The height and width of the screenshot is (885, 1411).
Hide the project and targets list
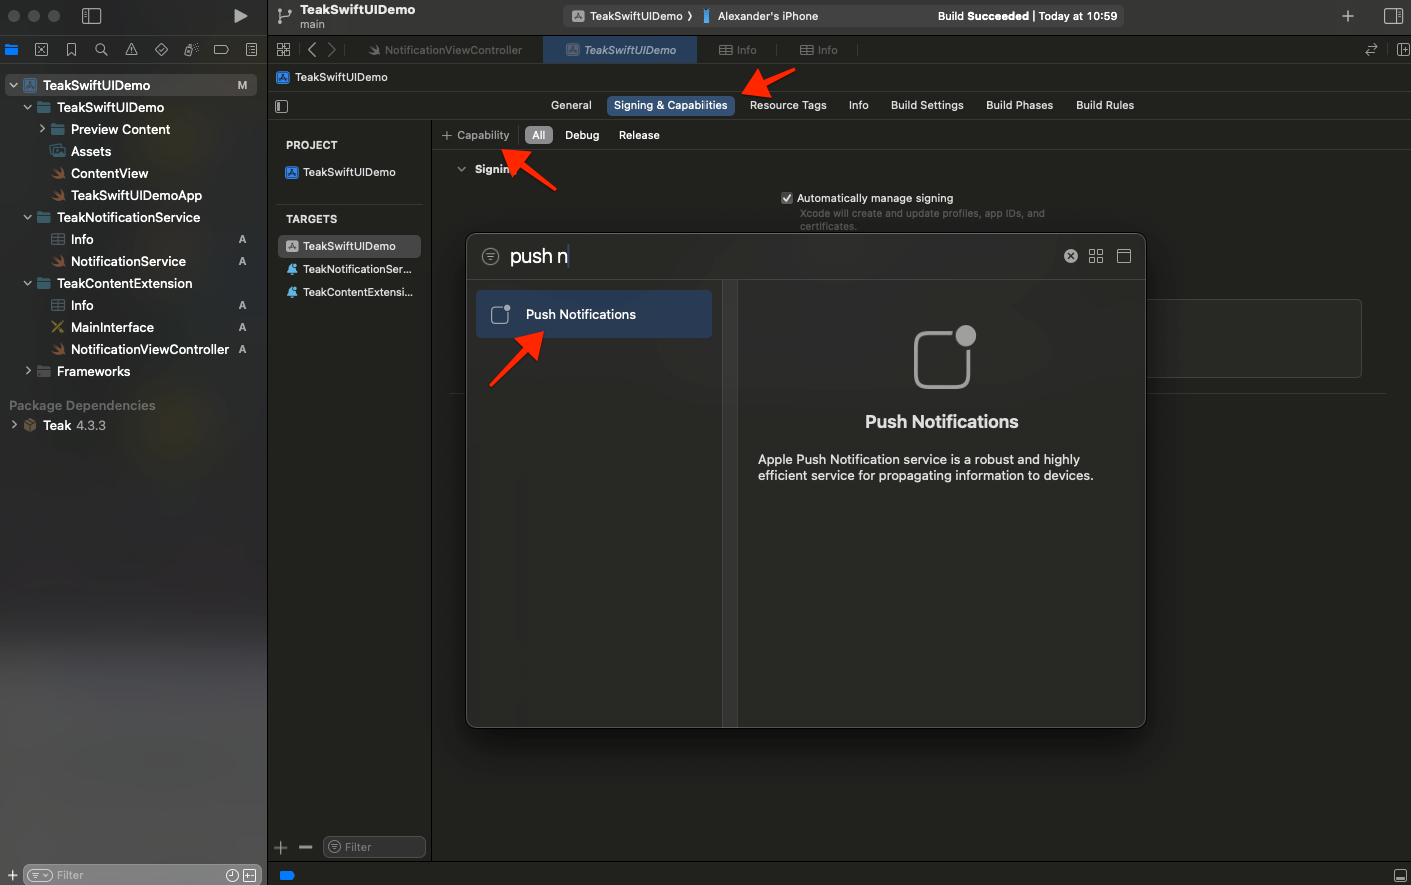282,106
